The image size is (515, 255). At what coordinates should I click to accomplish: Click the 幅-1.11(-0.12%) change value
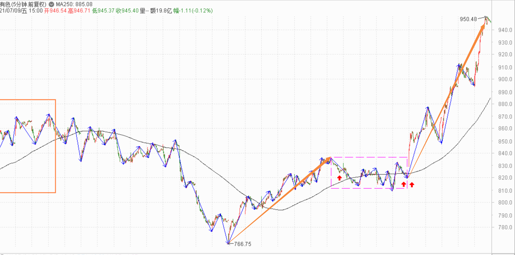(193, 11)
